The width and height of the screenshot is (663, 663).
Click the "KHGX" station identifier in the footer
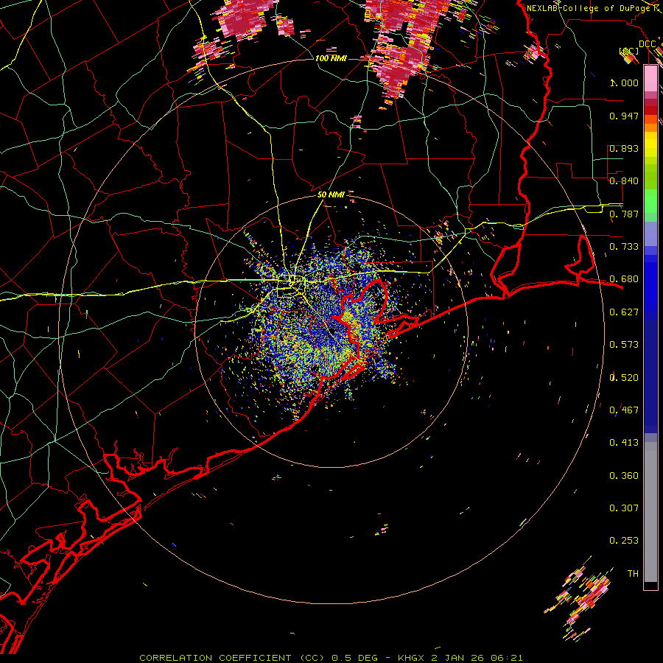pos(411,658)
